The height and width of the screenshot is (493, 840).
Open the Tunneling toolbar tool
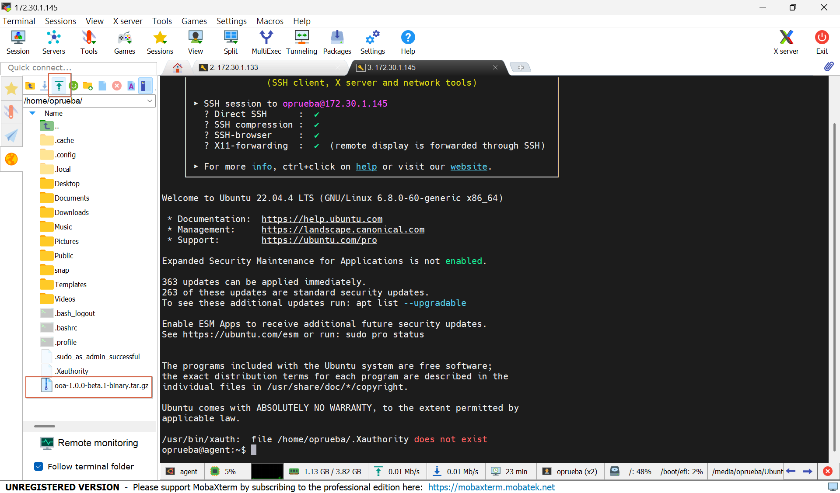pyautogui.click(x=301, y=42)
